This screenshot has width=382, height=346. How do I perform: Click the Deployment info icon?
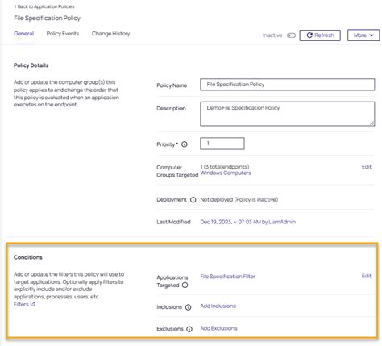193,200
